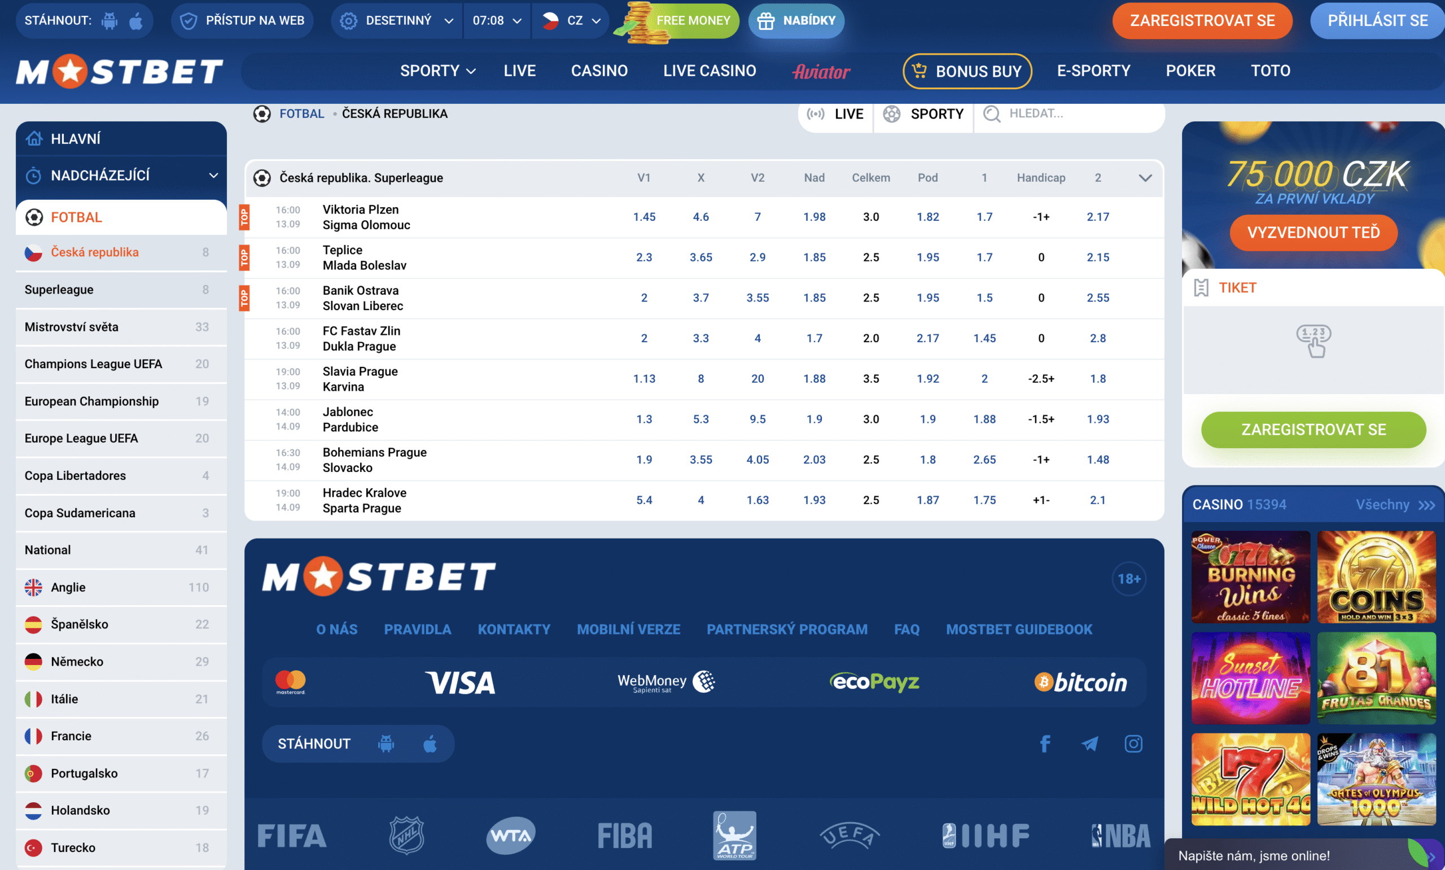Download the iOS app from top bar
This screenshot has height=870, width=1445.
(136, 21)
